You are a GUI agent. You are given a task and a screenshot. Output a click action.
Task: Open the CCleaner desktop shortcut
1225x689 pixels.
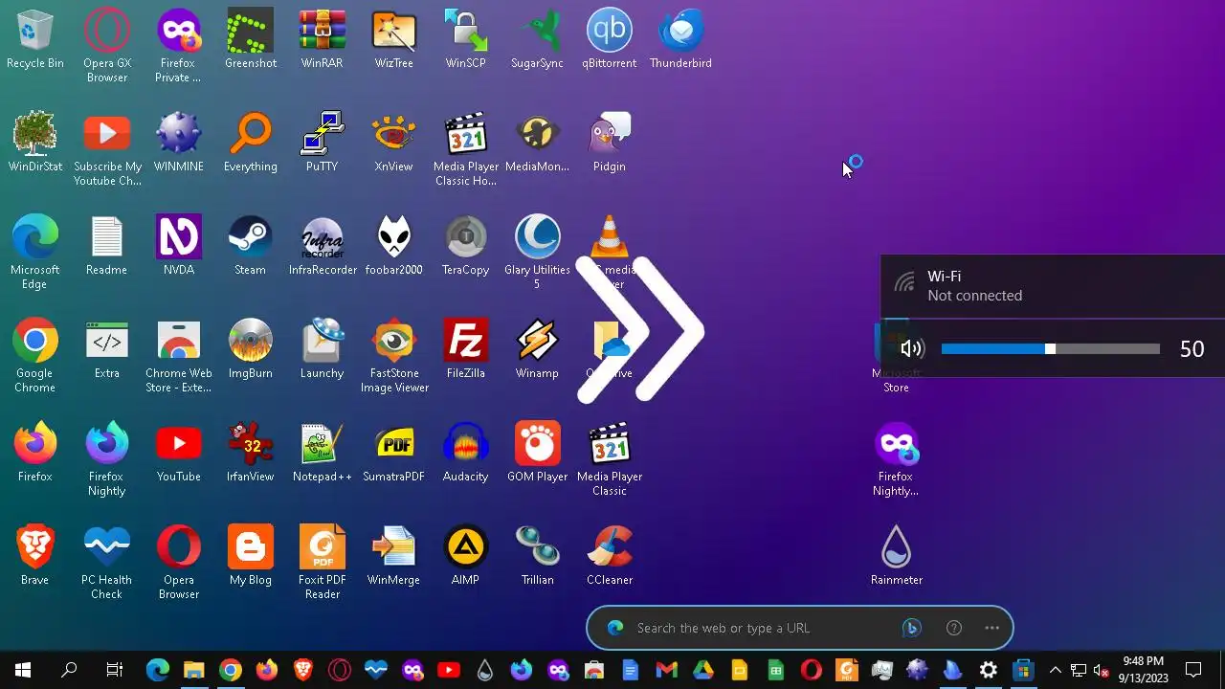point(610,557)
